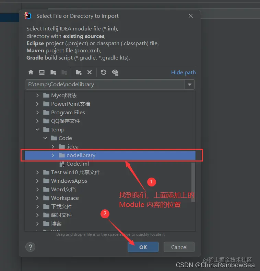Image resolution: width=260 pixels, height=271 pixels.
Task: Confirm import with OK button
Action: 143,247
